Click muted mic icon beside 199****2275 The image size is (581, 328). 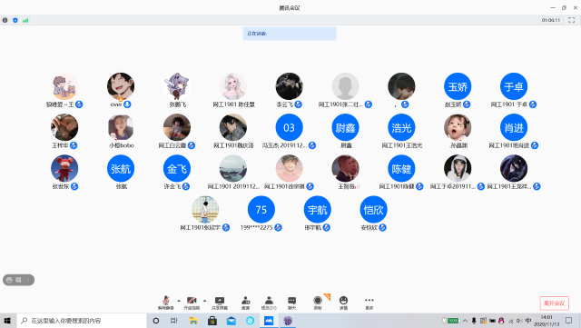tap(279, 227)
